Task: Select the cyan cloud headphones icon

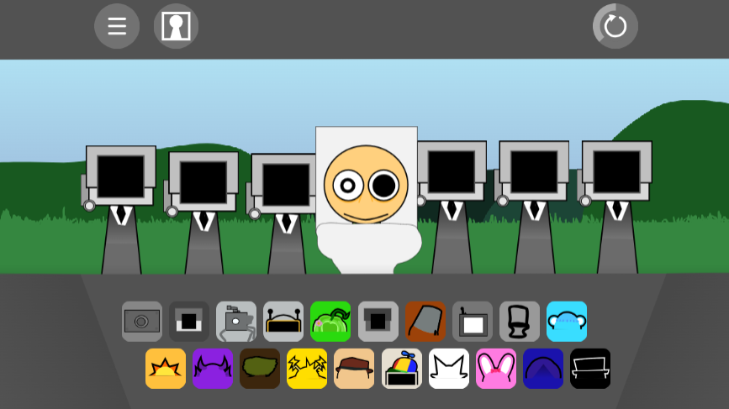Action: tap(567, 322)
